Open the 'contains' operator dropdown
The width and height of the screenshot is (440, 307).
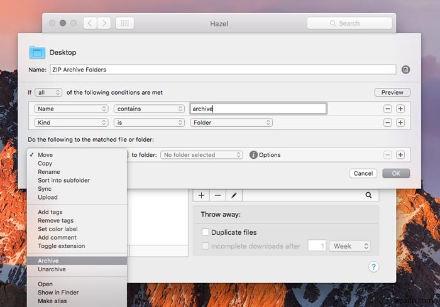click(148, 109)
